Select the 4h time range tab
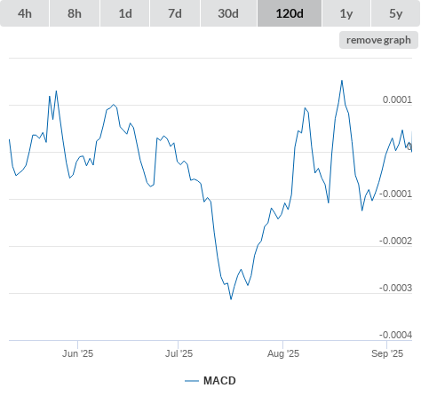 coord(25,13)
